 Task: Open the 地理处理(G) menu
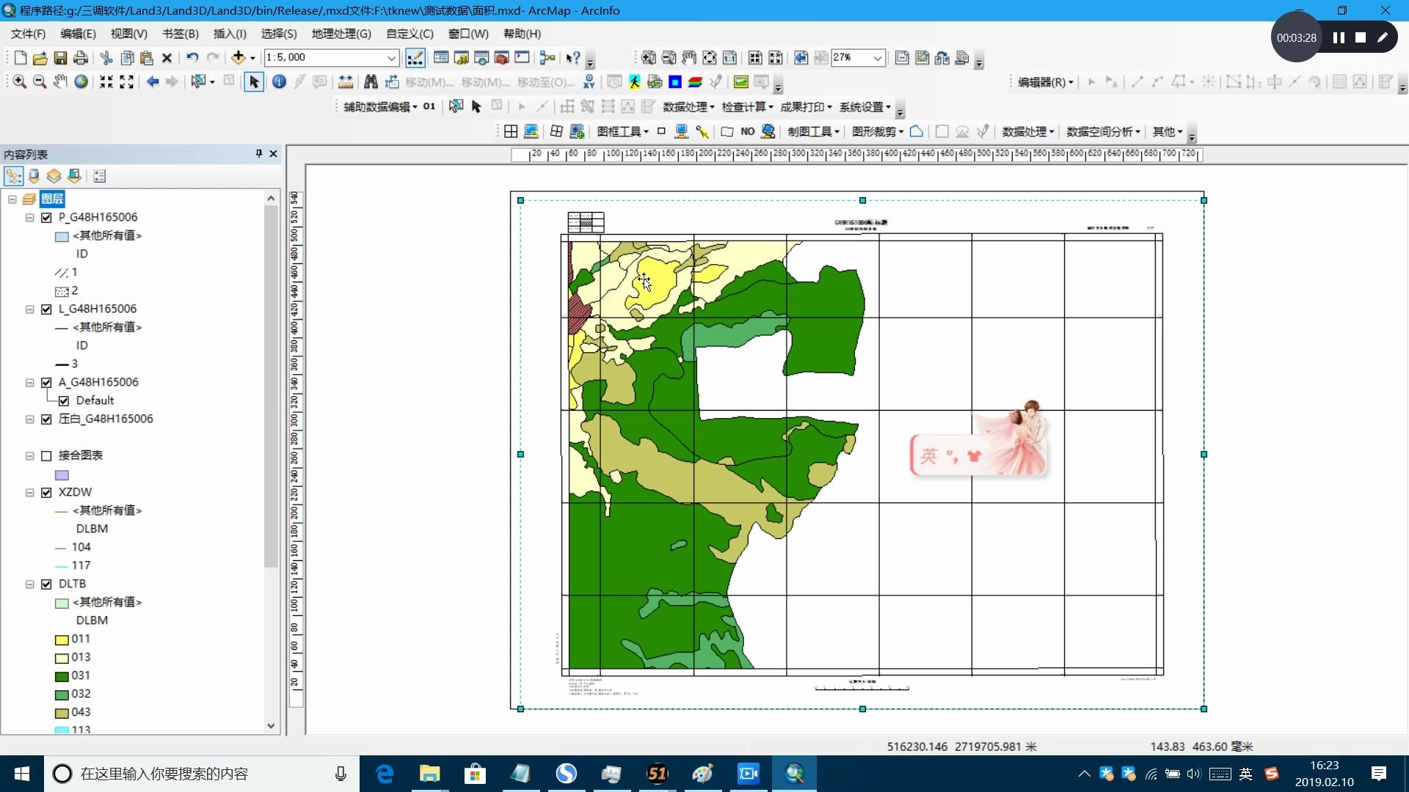click(341, 34)
